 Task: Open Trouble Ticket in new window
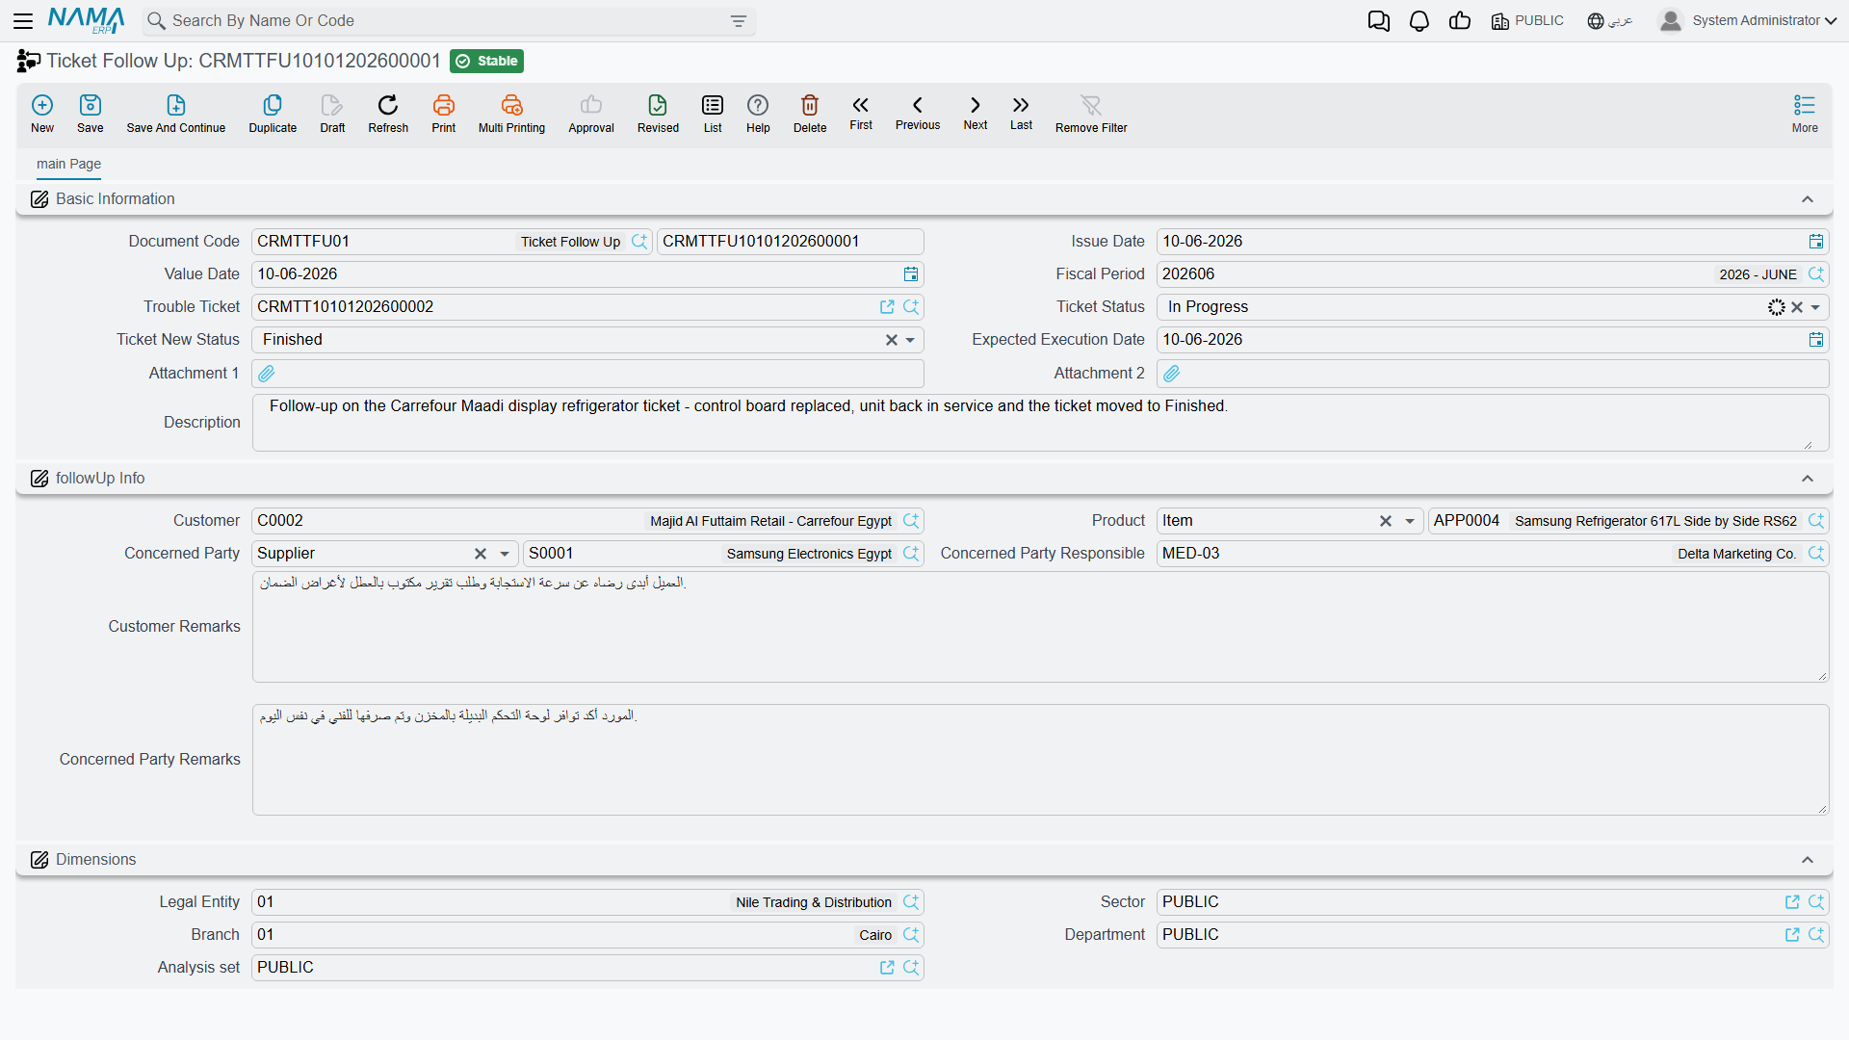887,307
